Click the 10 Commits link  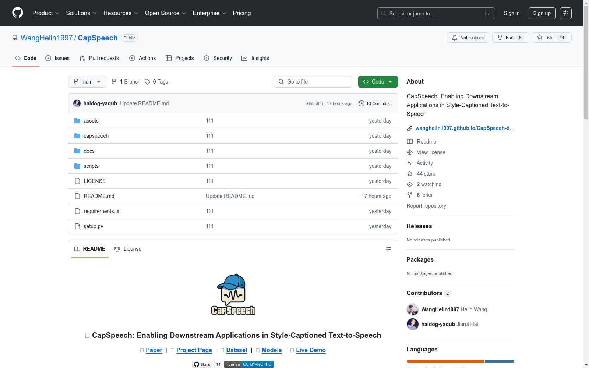(x=374, y=103)
